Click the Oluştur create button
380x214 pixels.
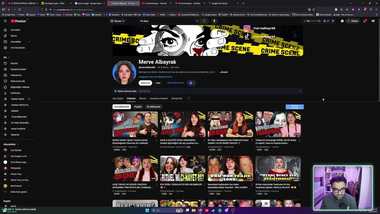(x=353, y=21)
